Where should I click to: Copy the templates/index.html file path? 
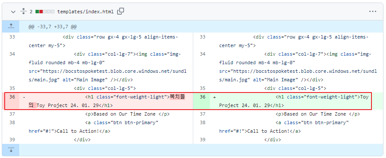[x=121, y=11]
